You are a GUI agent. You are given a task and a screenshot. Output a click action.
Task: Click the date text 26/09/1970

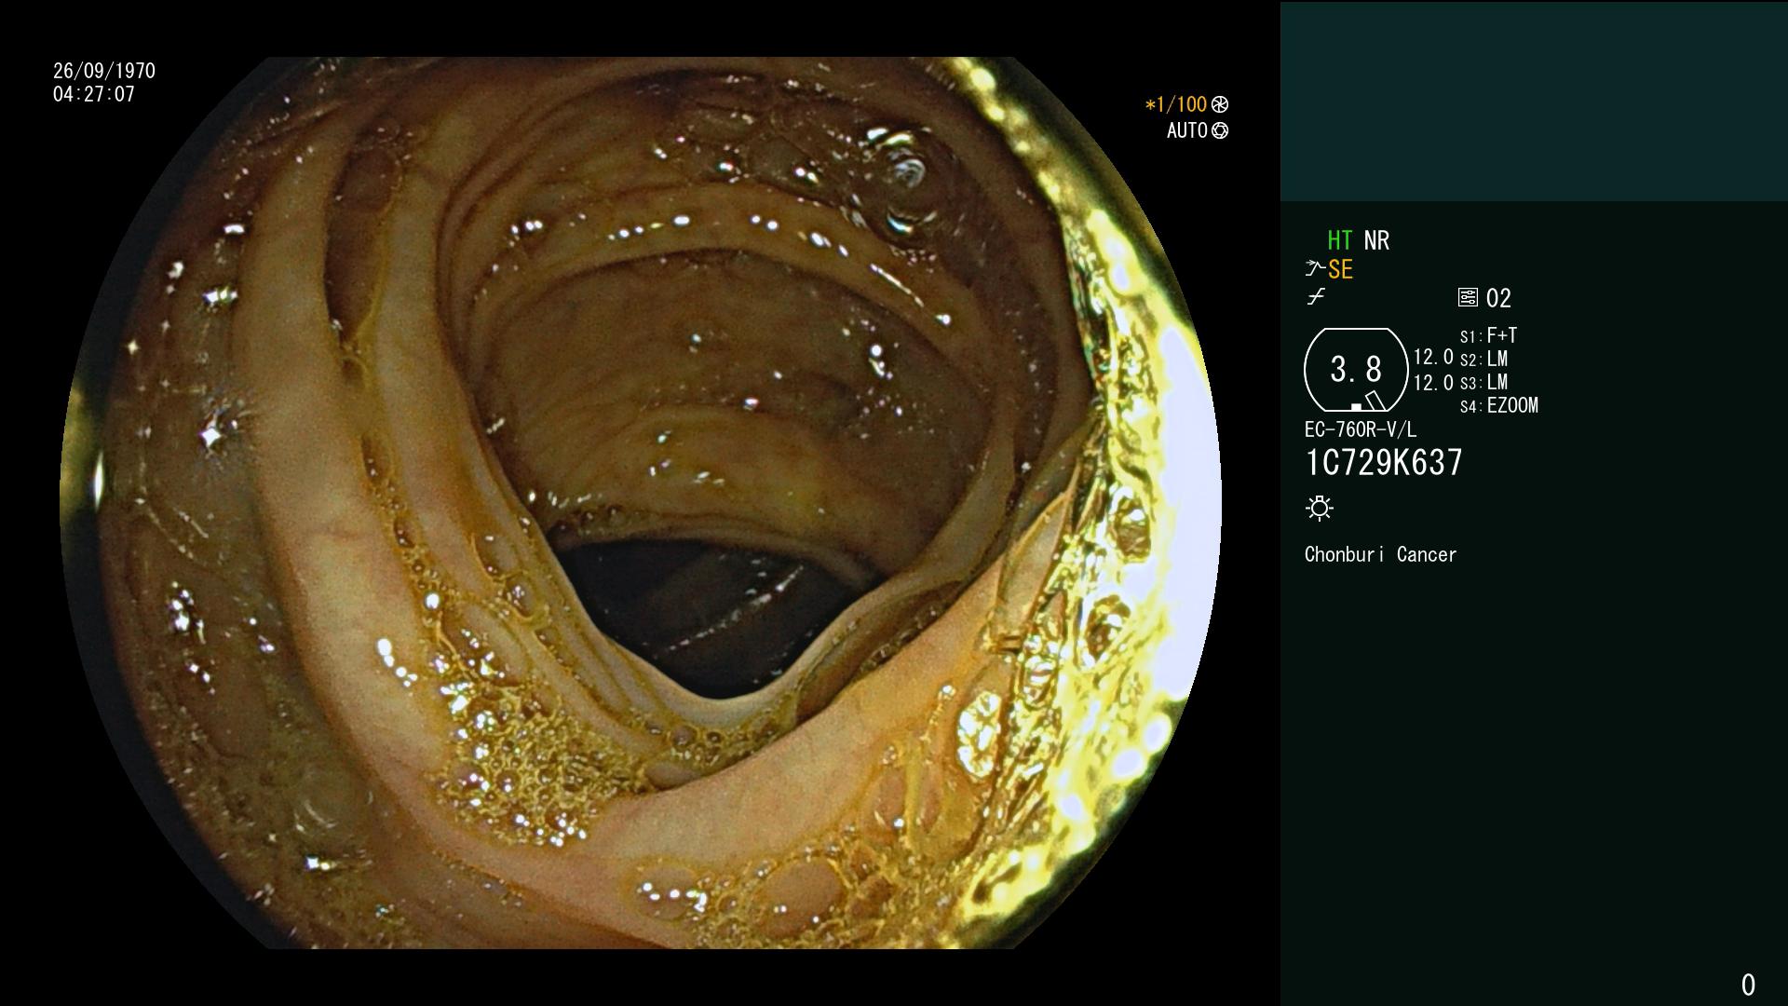(x=104, y=71)
